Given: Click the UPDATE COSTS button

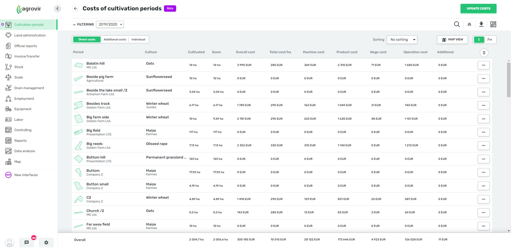Looking at the screenshot, I should click(x=478, y=9).
